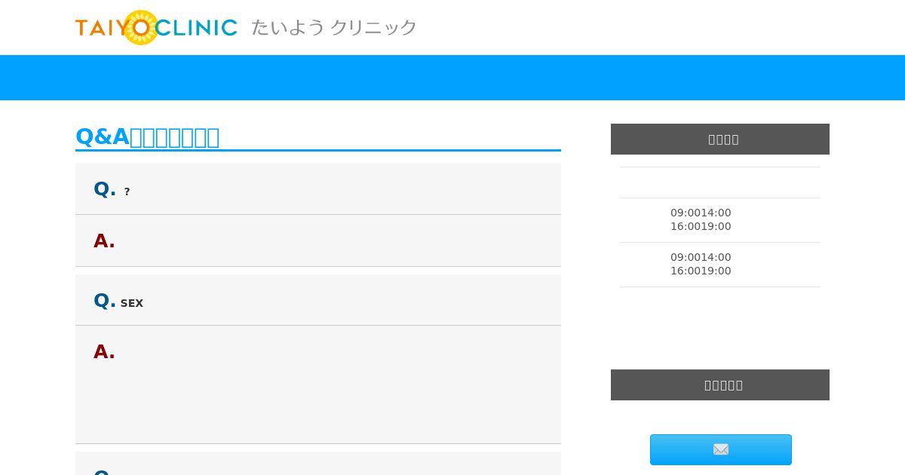This screenshot has width=905, height=475.
Task: Expand the partially visible question at the bottom
Action: click(x=318, y=464)
